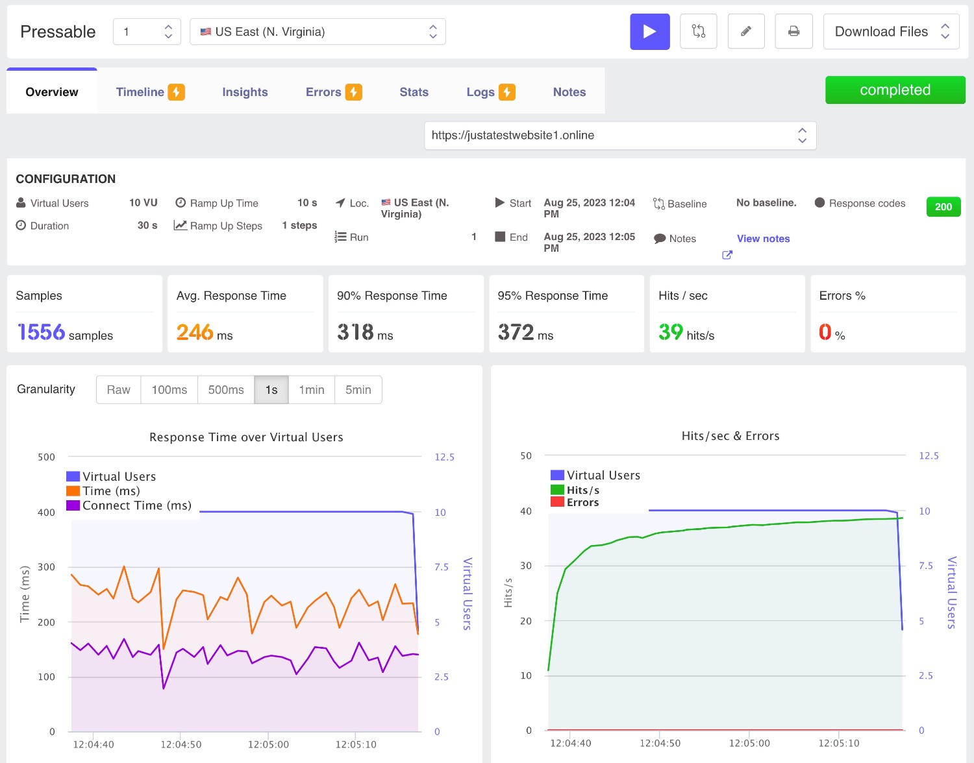Click the Notes speech bubble icon
974x763 pixels.
pyautogui.click(x=660, y=238)
